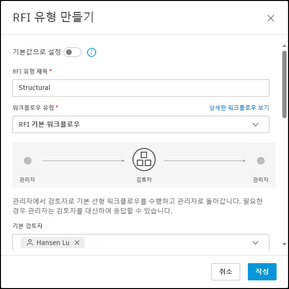Click the Hansen Lu reviewer name
The height and width of the screenshot is (289, 289).
pos(53,243)
